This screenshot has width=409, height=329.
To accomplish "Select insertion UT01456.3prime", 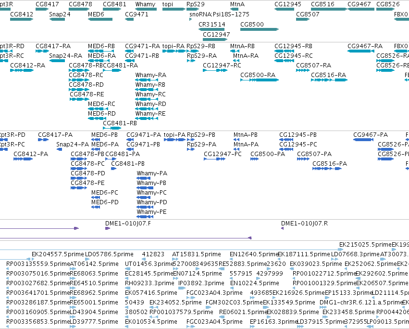I will pos(149,264).
